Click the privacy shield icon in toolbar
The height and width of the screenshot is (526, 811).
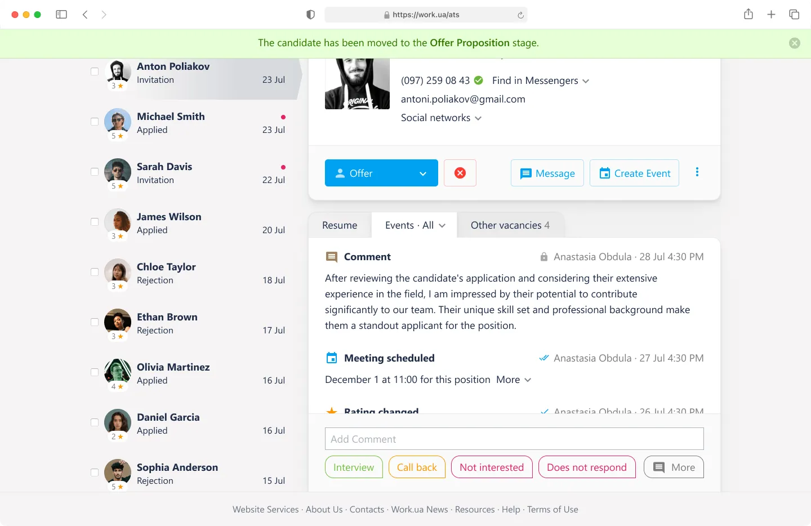(310, 15)
